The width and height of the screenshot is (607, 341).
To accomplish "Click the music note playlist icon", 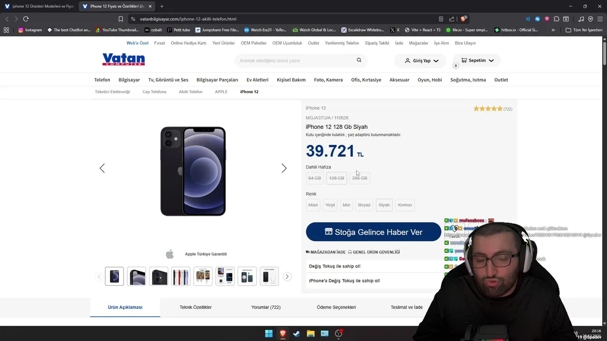I will tap(581, 19).
